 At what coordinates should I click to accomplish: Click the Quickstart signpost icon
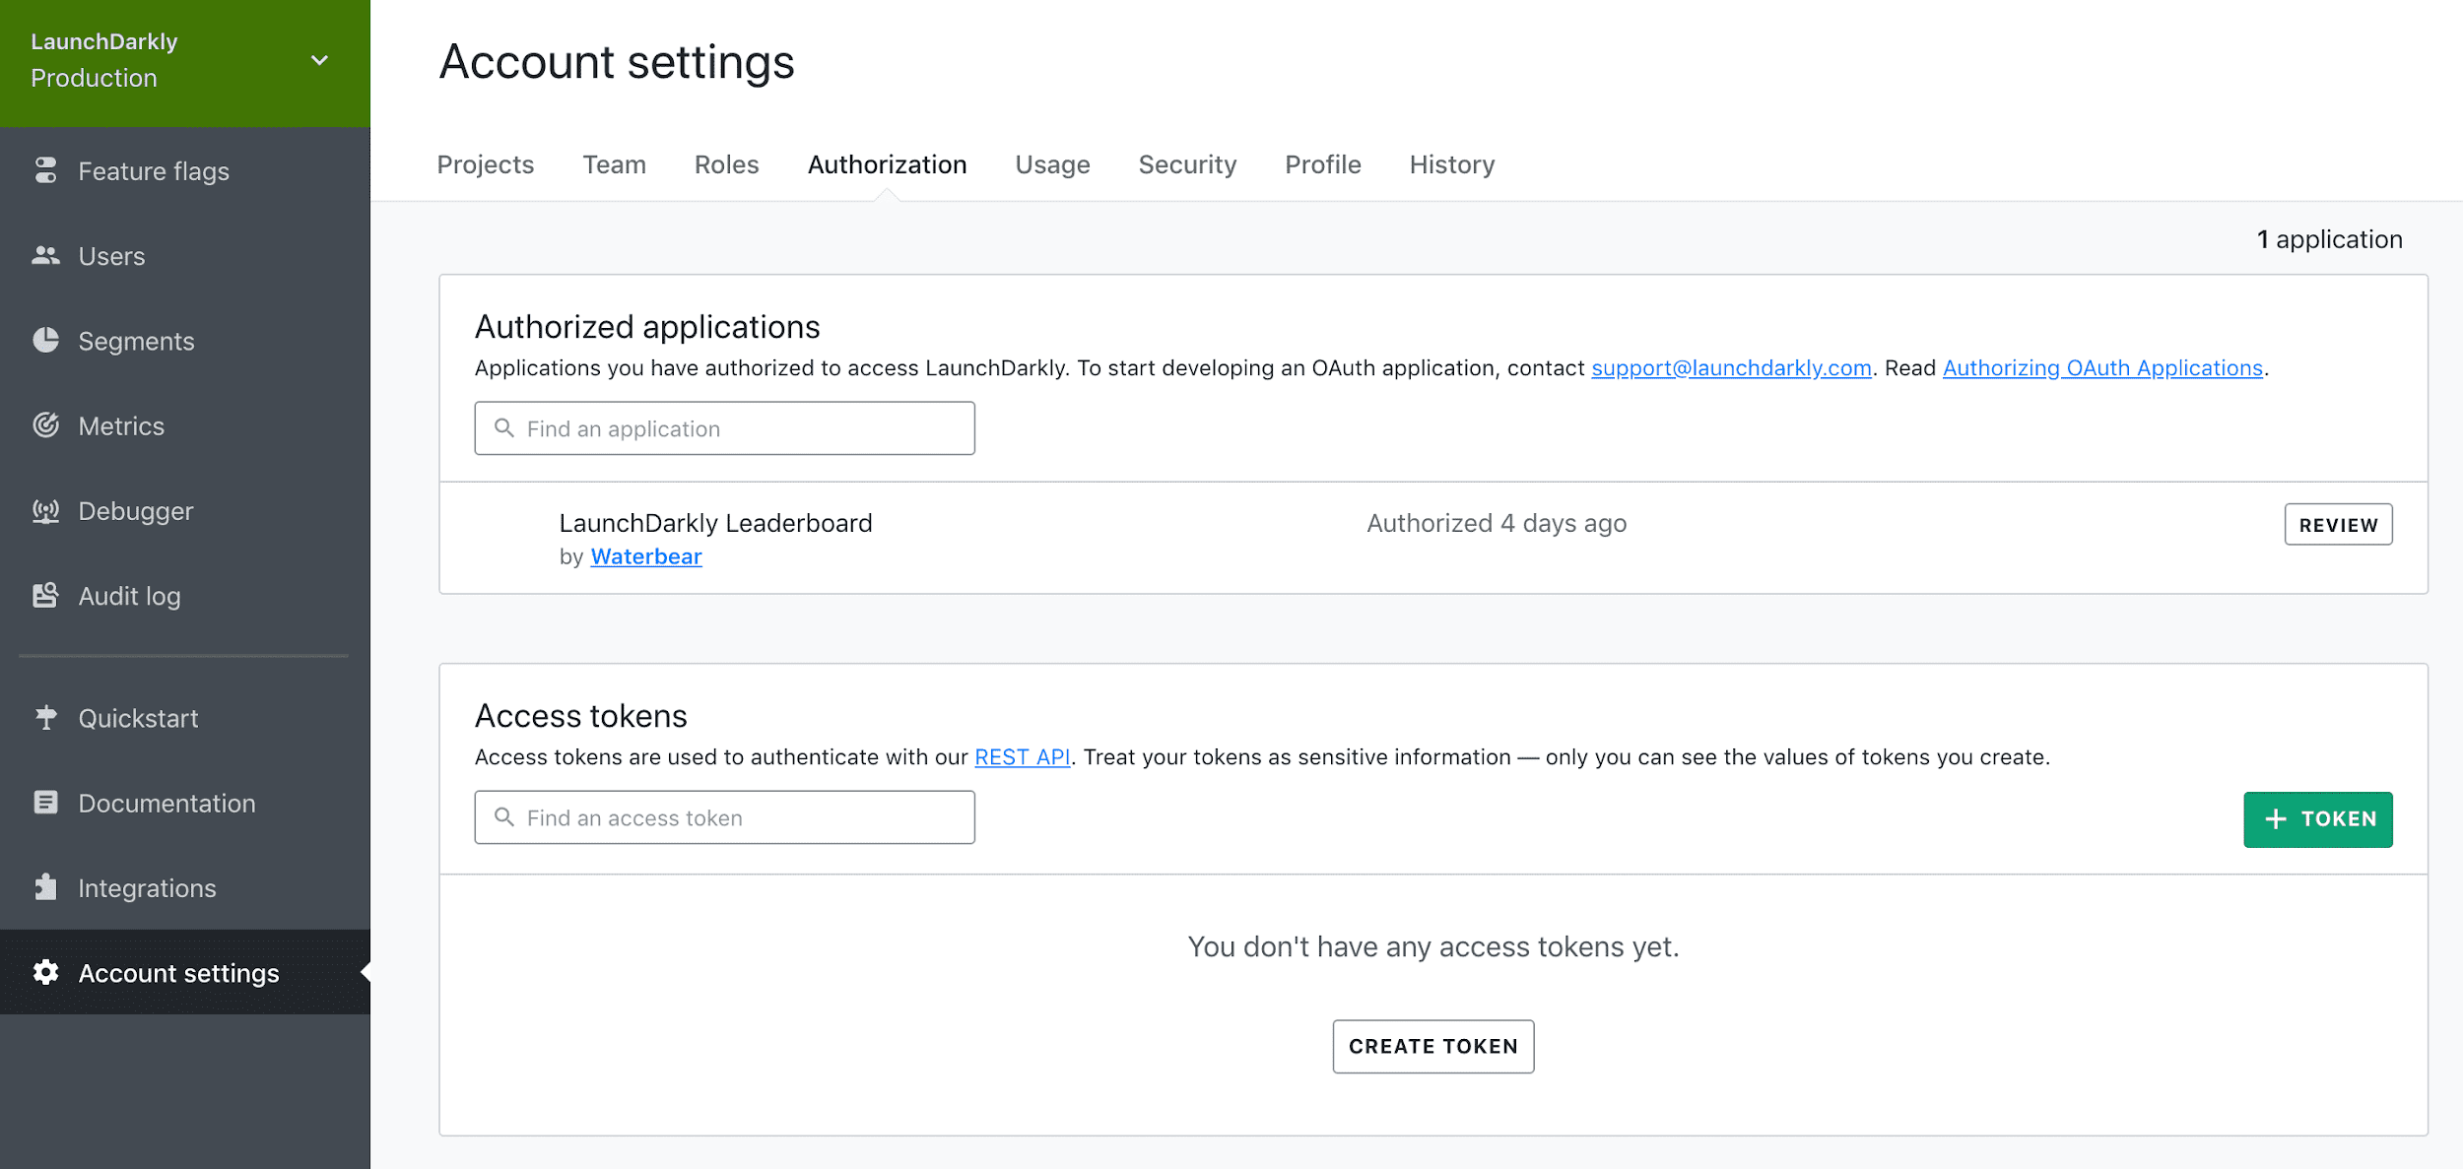pyautogui.click(x=45, y=718)
